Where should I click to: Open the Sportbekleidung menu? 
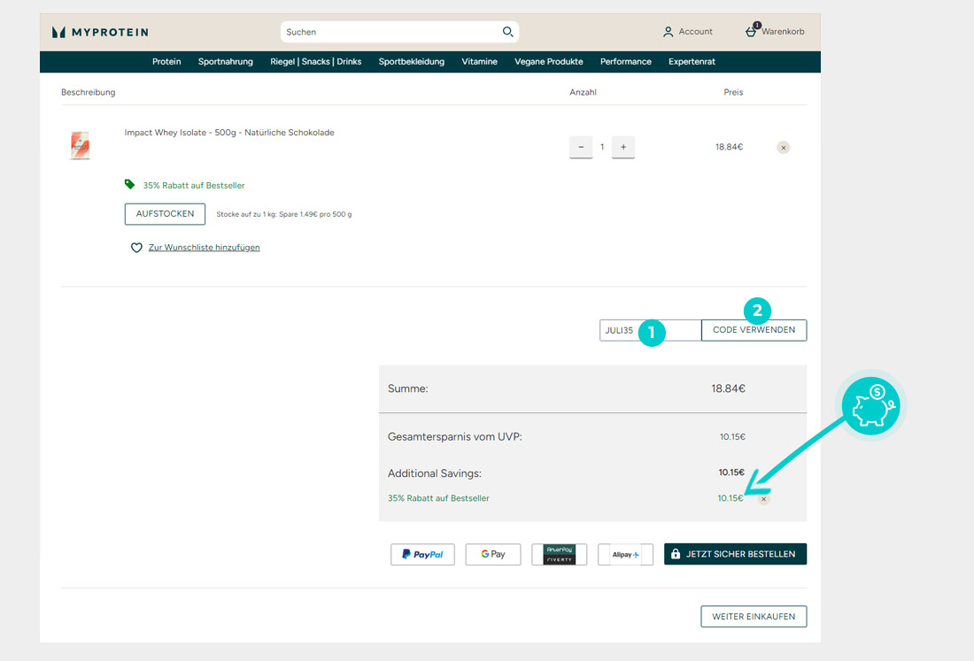point(411,61)
